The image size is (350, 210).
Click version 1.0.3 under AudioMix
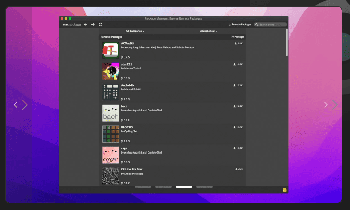point(125,99)
